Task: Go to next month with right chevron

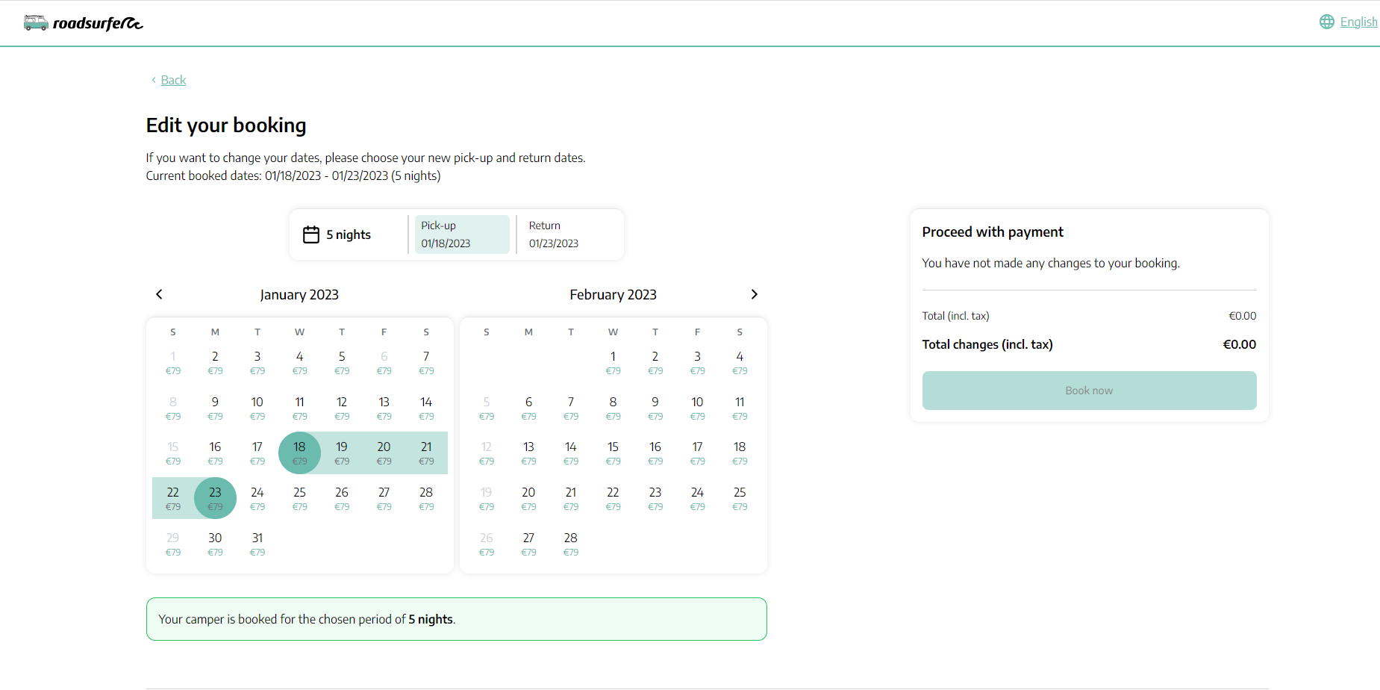Action: pos(755,294)
